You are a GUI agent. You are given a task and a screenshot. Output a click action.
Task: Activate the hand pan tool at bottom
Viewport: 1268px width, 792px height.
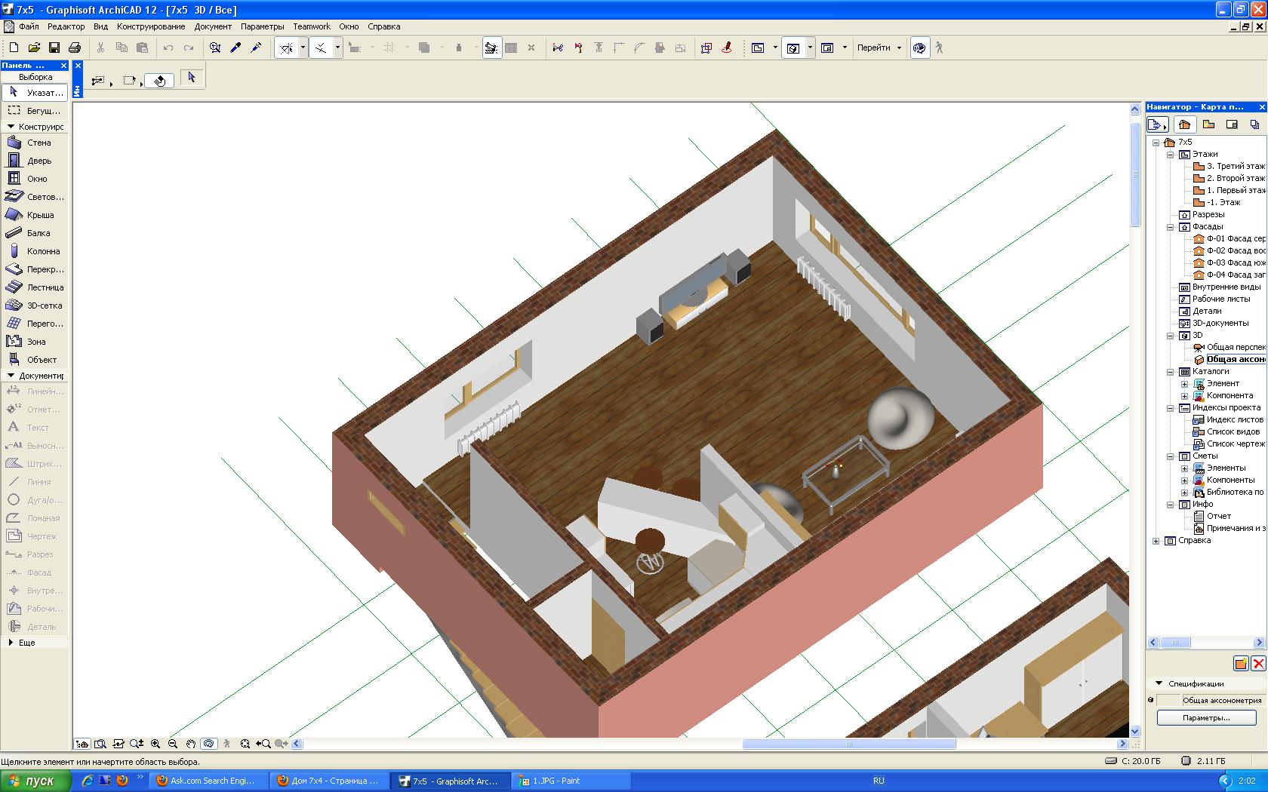pyautogui.click(x=191, y=744)
